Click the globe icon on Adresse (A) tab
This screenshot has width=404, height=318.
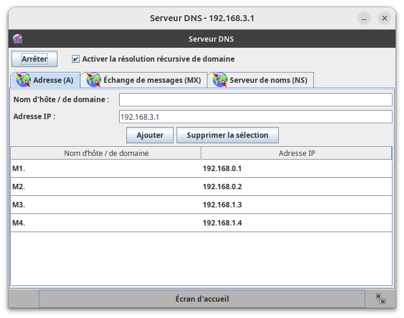tap(23, 80)
